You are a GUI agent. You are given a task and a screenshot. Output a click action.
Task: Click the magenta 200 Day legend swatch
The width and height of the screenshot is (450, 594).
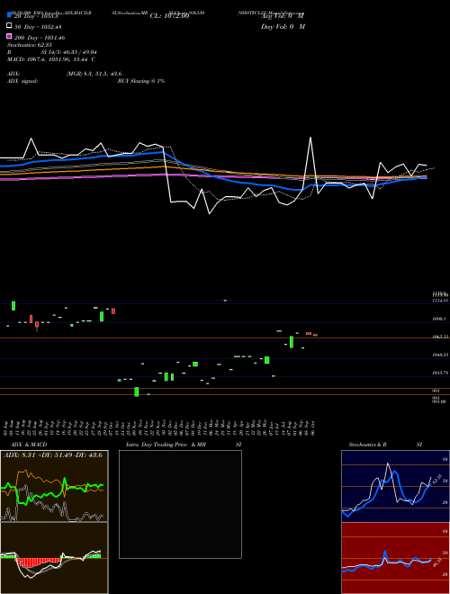click(x=9, y=36)
